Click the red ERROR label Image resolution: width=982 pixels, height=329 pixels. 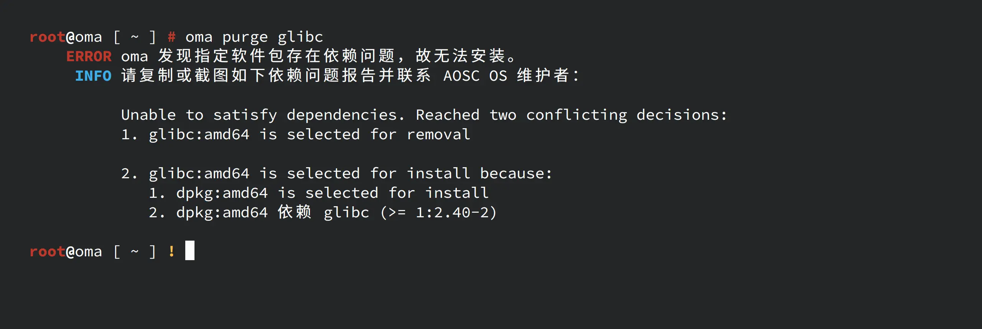[x=89, y=57]
